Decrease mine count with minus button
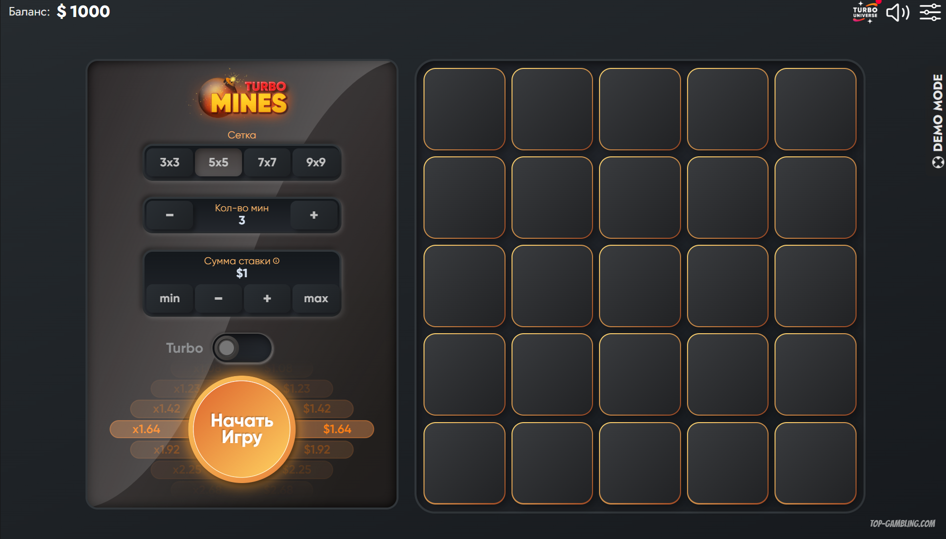 (169, 215)
